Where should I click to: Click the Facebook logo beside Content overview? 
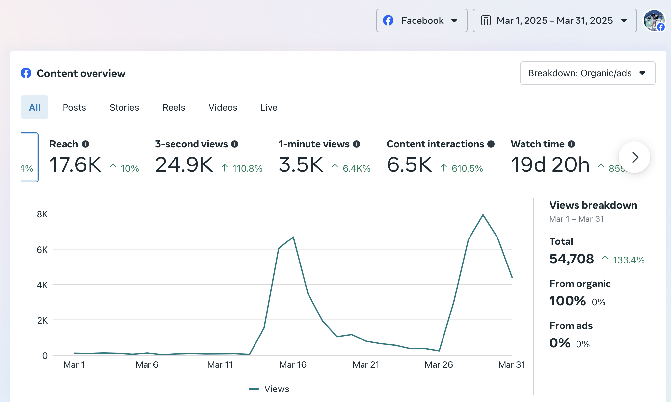point(26,73)
